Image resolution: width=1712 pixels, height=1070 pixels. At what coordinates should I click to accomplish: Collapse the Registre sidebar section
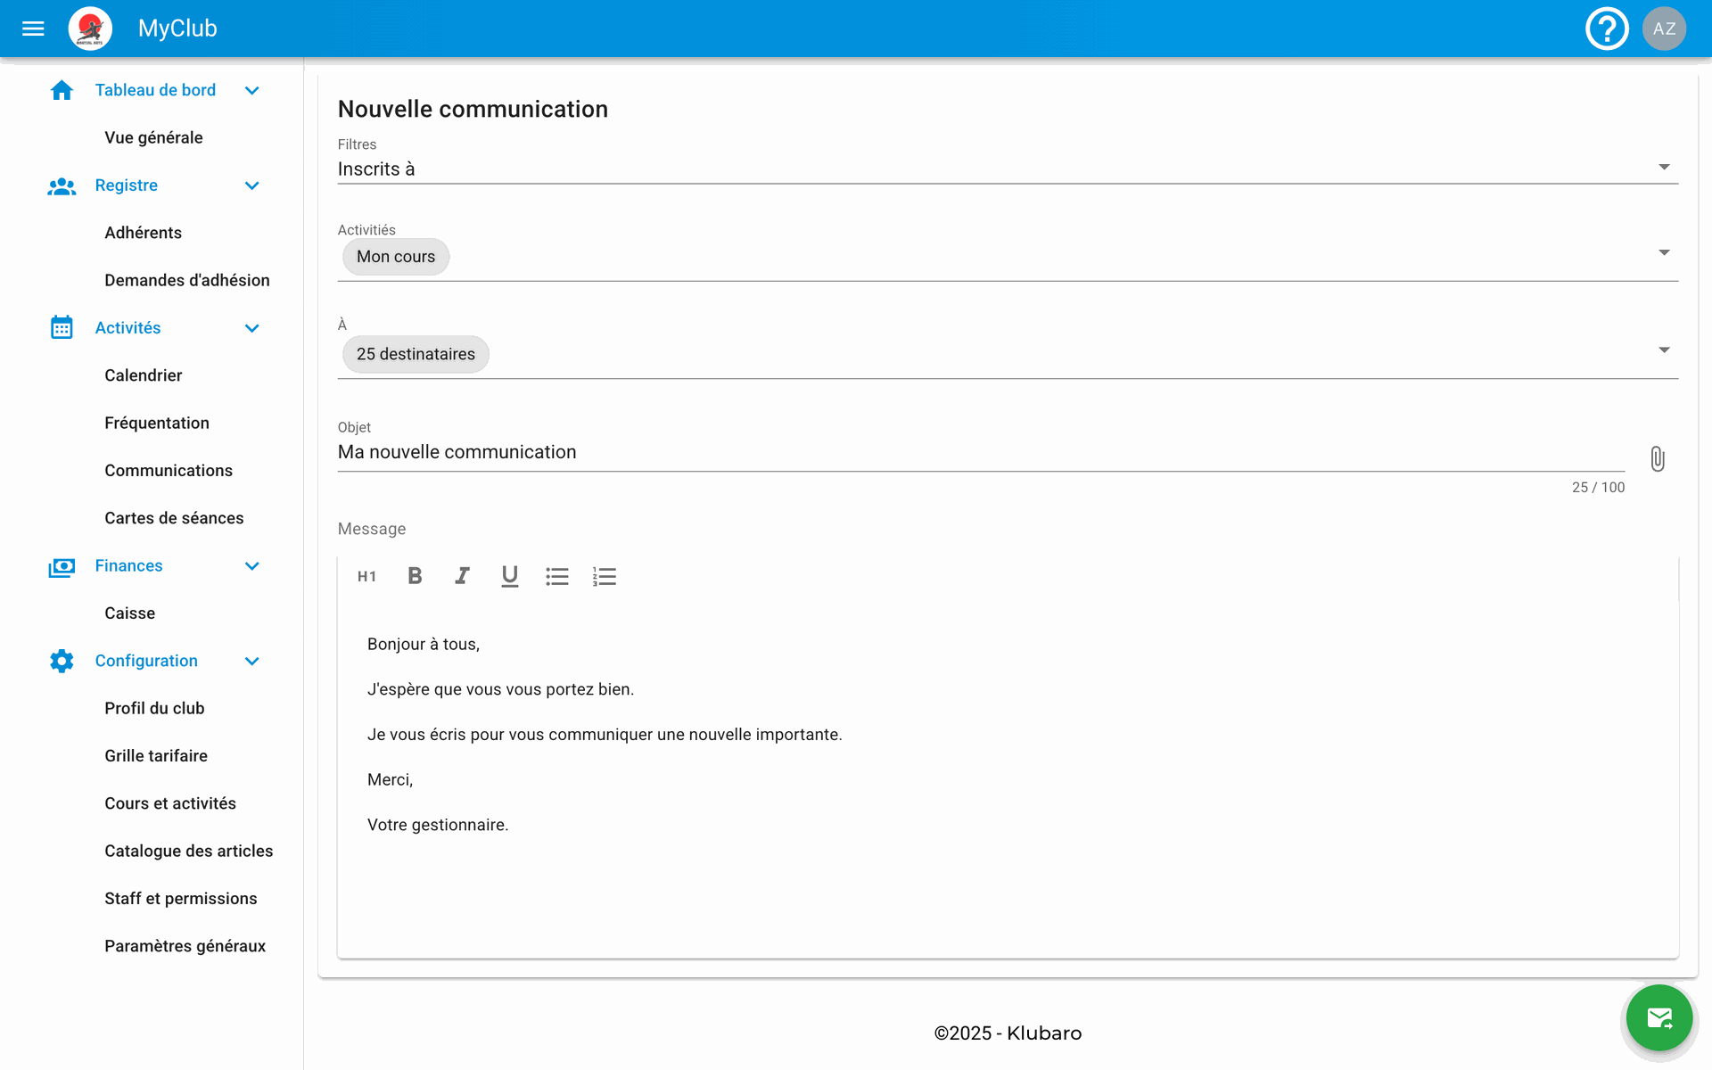pyautogui.click(x=252, y=185)
